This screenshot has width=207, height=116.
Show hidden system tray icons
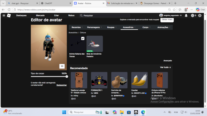click(x=165, y=112)
